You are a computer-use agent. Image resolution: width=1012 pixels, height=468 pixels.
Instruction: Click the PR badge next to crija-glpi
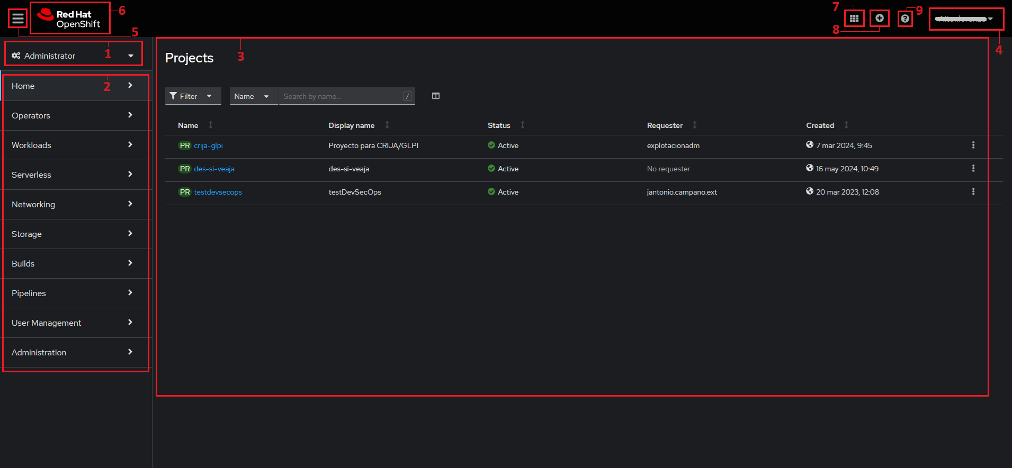tap(185, 145)
